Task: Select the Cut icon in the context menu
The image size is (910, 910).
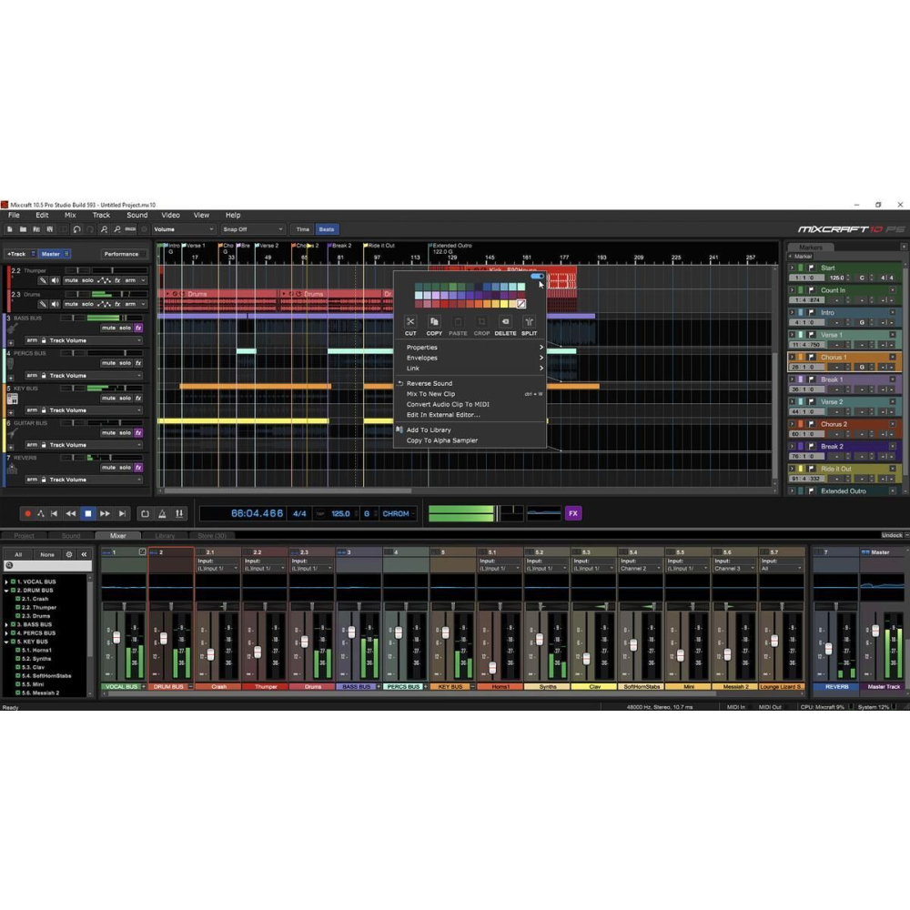Action: pyautogui.click(x=410, y=322)
